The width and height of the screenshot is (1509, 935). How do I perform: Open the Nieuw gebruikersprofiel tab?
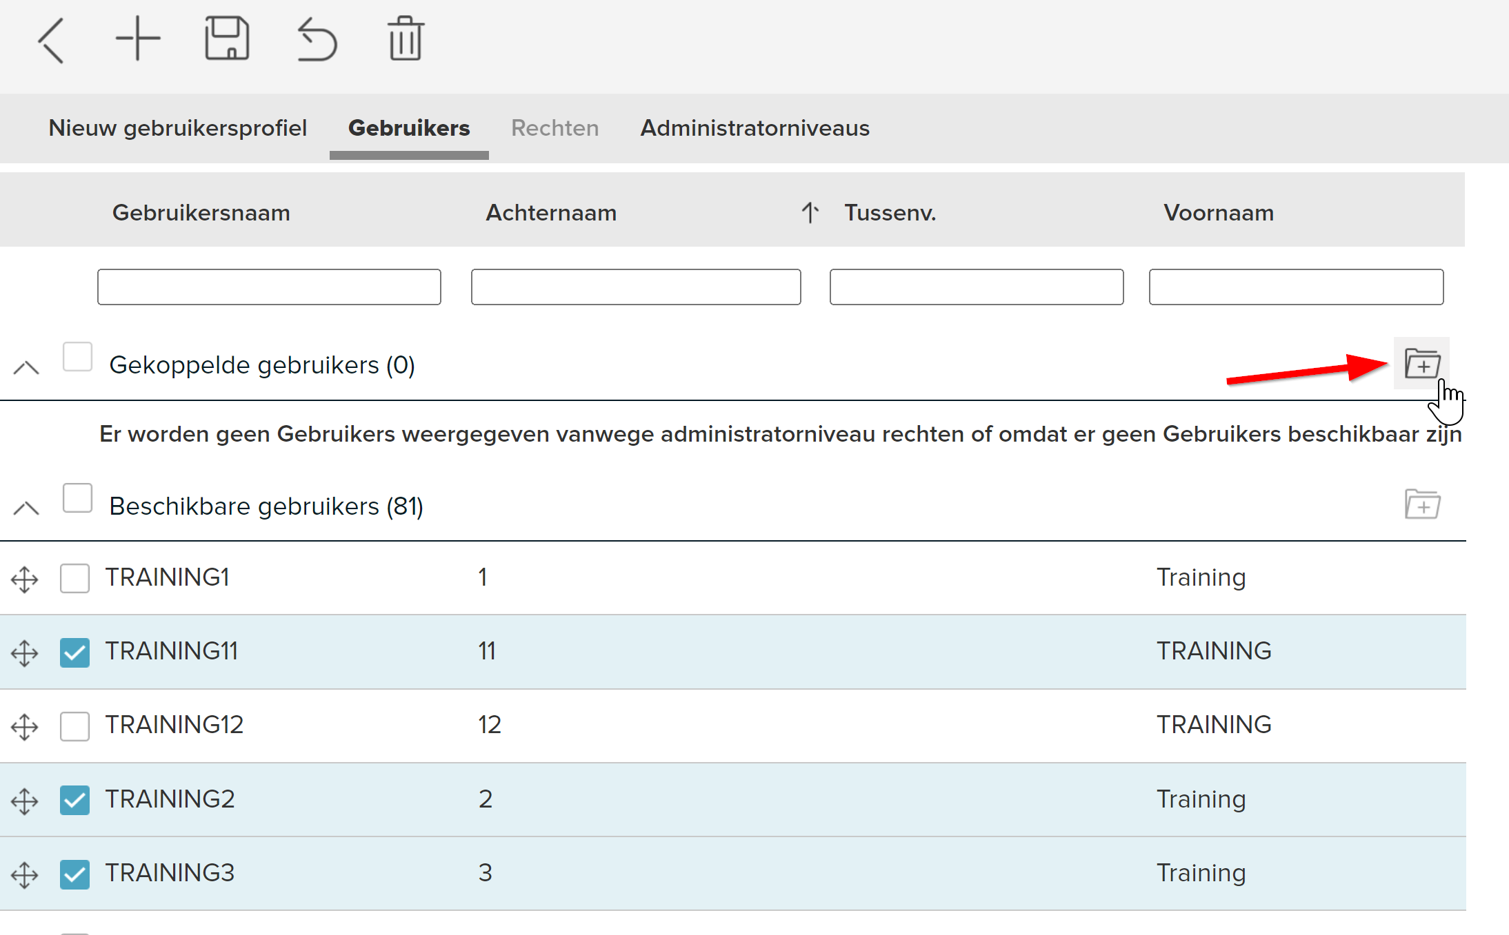[x=177, y=128]
